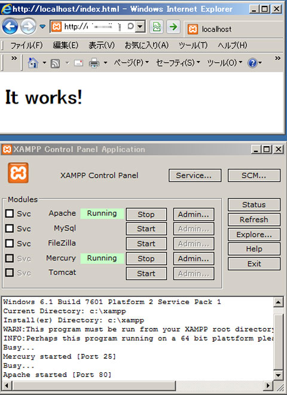Click the Status button
This screenshot has height=395, width=287.
(x=254, y=205)
